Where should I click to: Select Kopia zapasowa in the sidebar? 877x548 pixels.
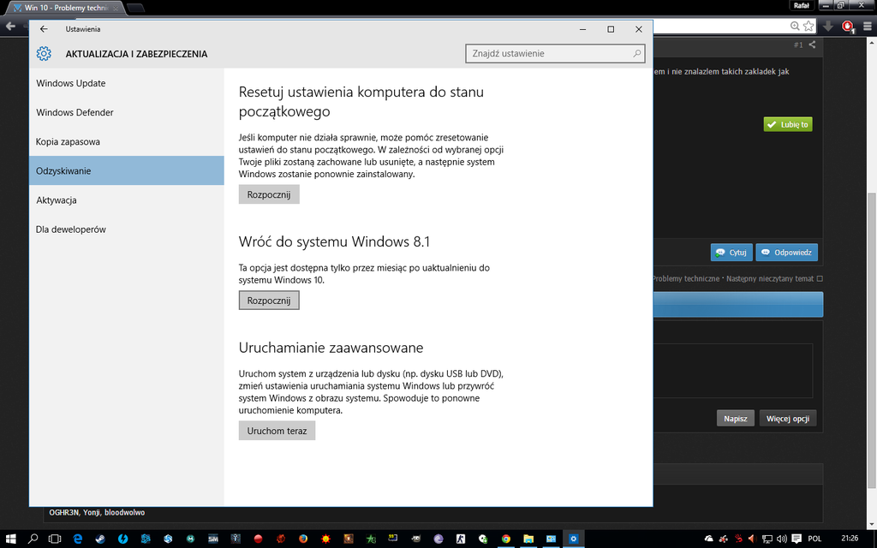point(127,141)
